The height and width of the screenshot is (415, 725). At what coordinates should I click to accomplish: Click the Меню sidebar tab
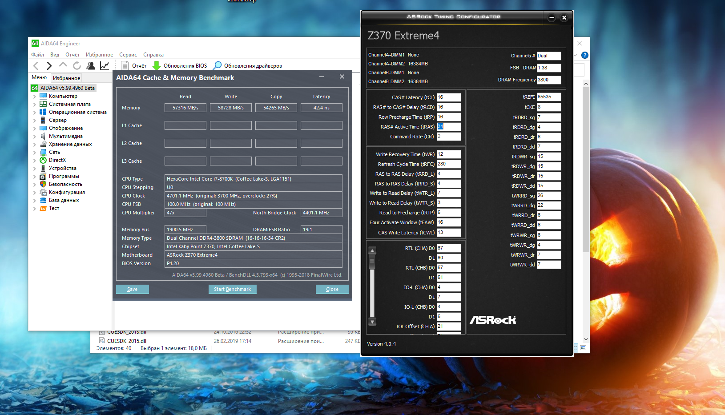(x=39, y=77)
